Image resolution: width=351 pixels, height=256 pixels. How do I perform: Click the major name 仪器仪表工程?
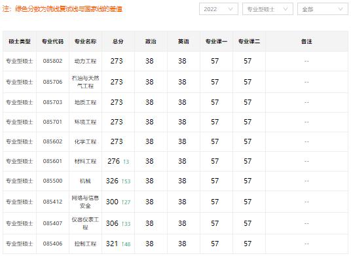[86, 223]
